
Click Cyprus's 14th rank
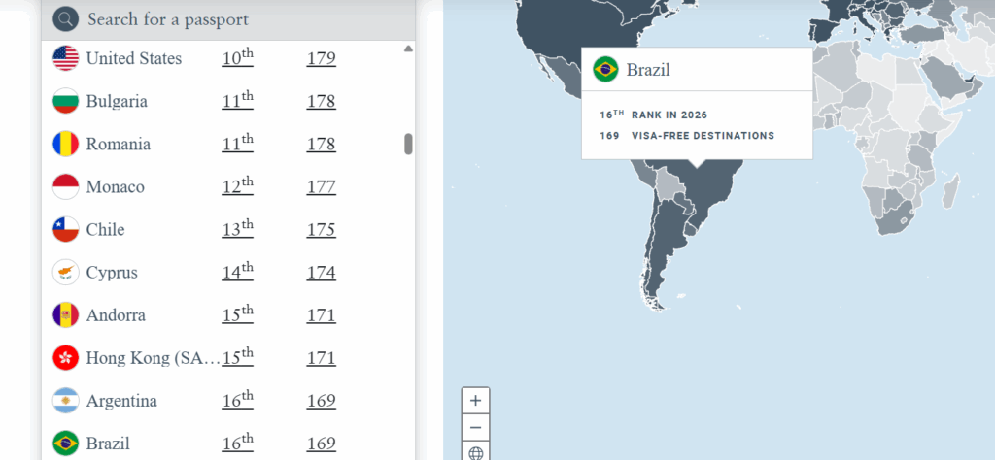pos(237,271)
